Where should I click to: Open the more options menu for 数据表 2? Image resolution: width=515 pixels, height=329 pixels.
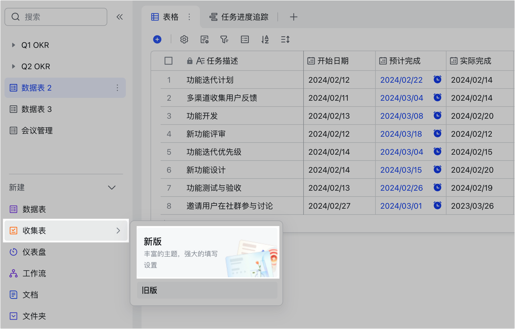pos(117,88)
